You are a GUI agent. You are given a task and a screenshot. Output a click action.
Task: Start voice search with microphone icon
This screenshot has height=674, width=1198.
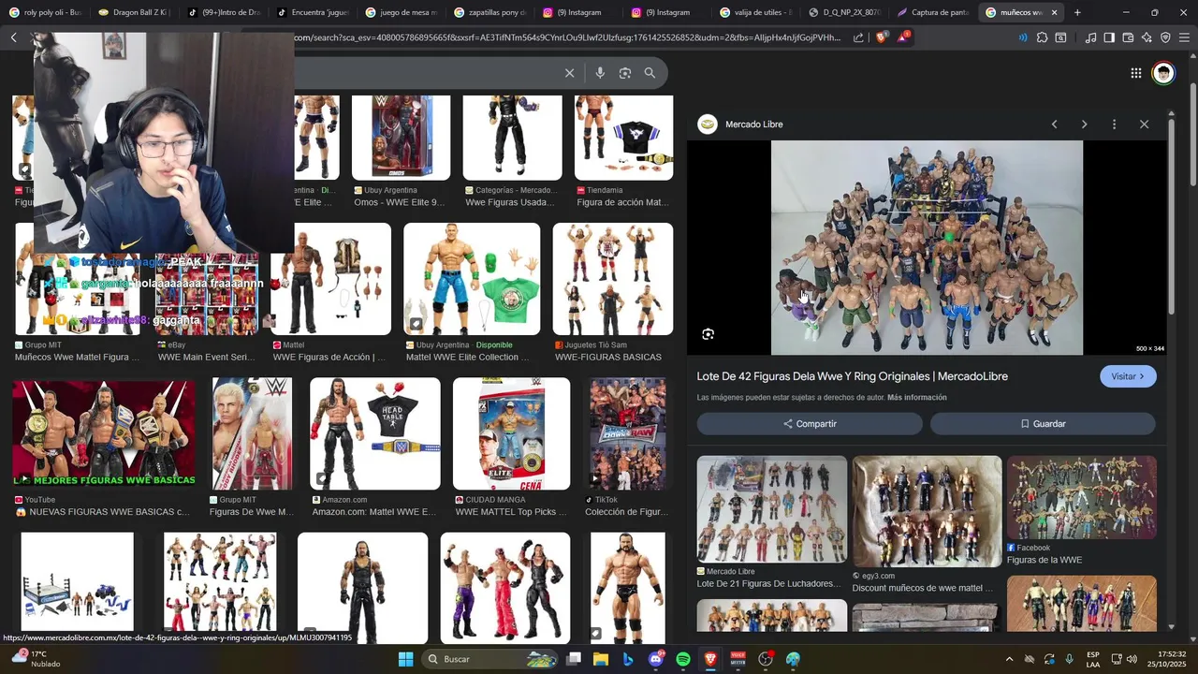point(600,73)
